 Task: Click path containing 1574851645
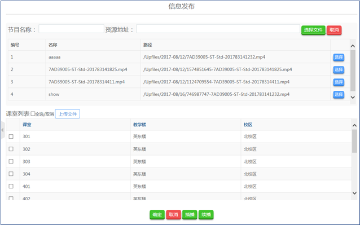pos(218,69)
